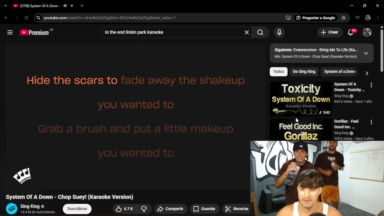384x216 pixels.
Task: Close the System Of A Down tab
Action: point(72,6)
